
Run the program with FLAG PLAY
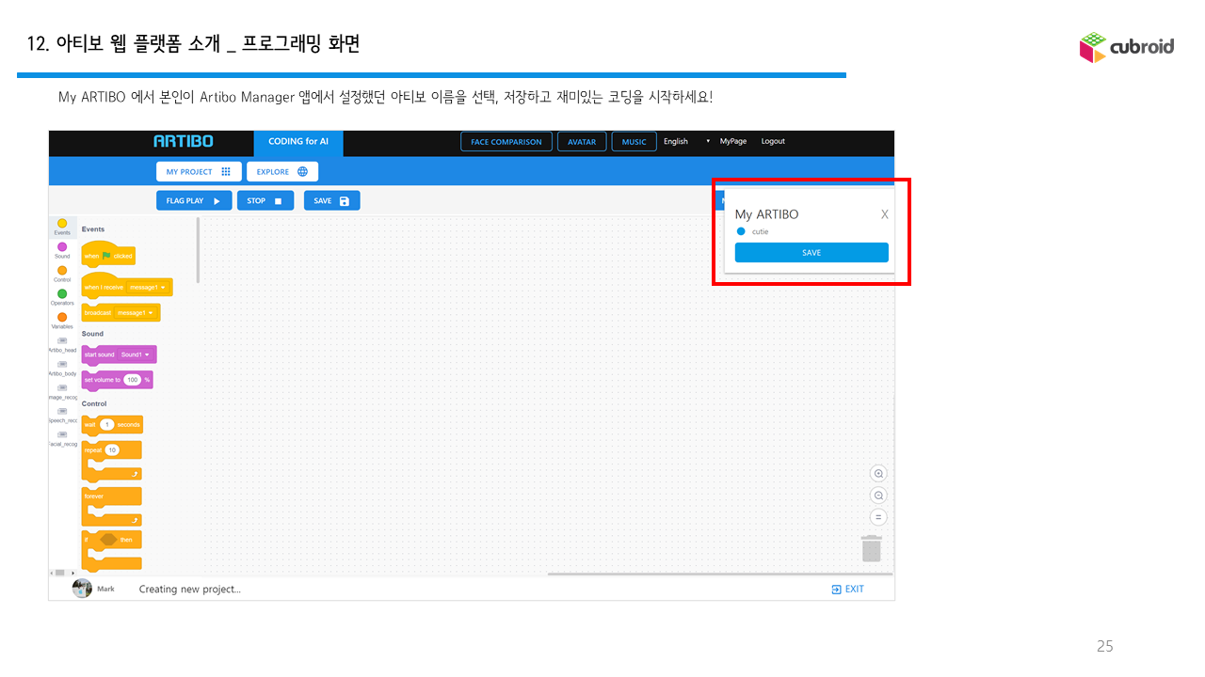click(x=193, y=200)
